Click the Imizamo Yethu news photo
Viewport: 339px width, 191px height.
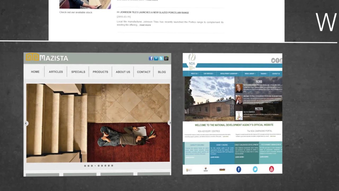tap(239, 99)
